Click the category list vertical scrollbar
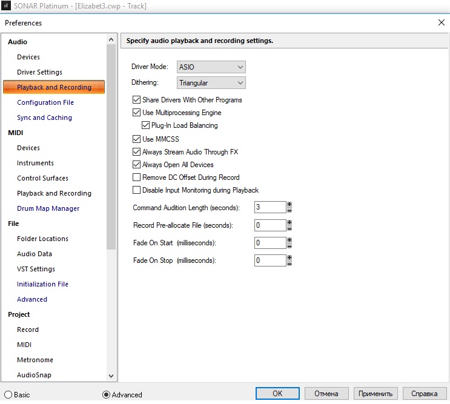 pos(111,147)
